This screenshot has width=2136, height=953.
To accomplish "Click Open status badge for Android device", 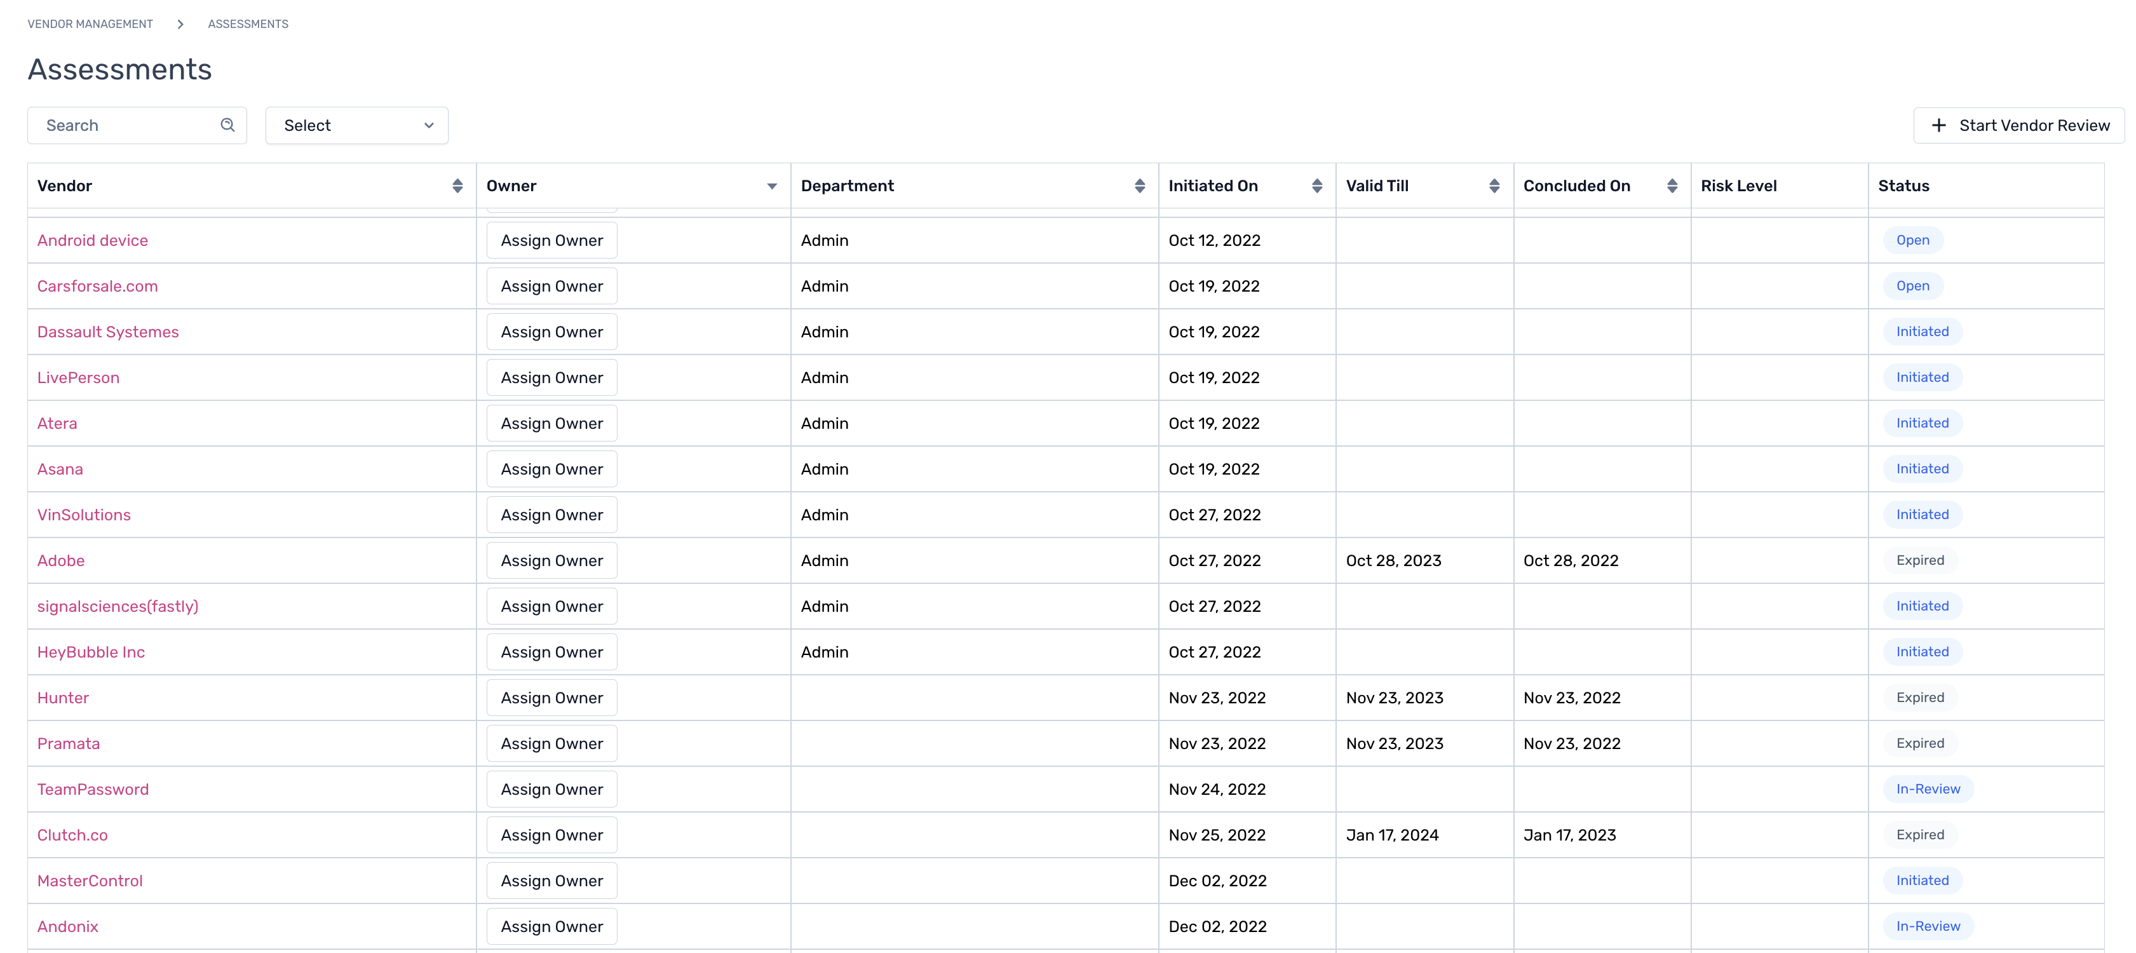I will coord(1912,241).
